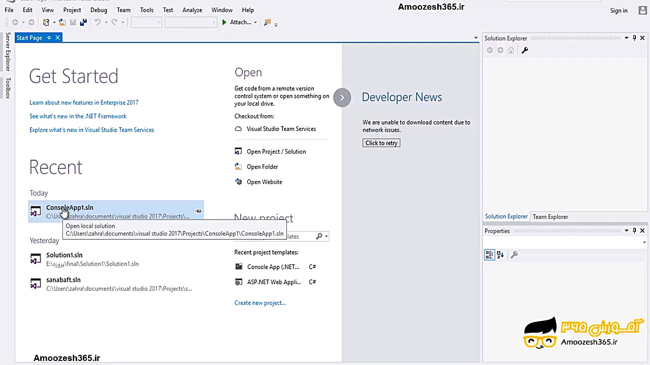Open the Project menu
The width and height of the screenshot is (650, 365).
coord(72,10)
